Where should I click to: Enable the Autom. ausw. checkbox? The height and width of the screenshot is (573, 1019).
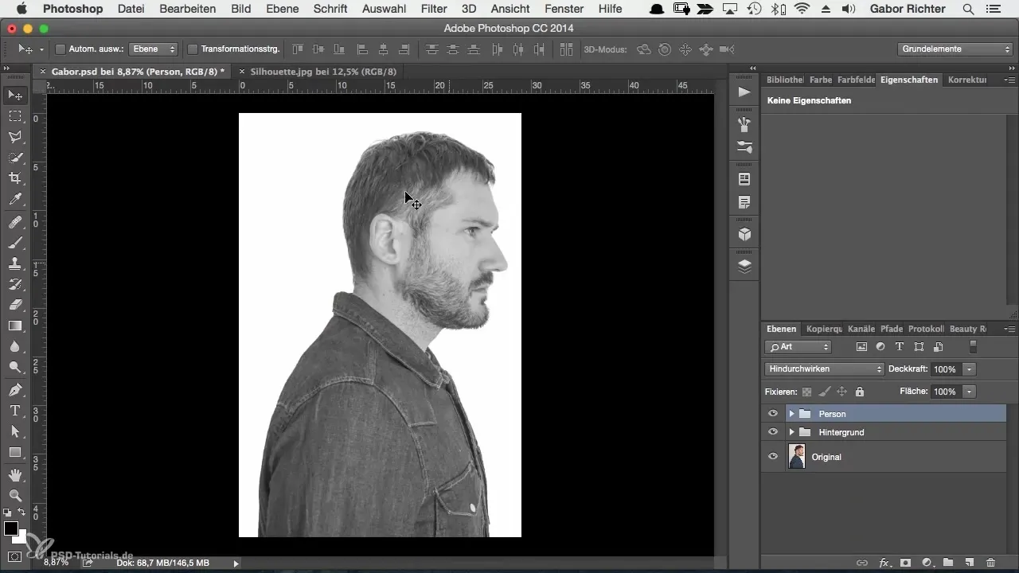tap(60, 49)
